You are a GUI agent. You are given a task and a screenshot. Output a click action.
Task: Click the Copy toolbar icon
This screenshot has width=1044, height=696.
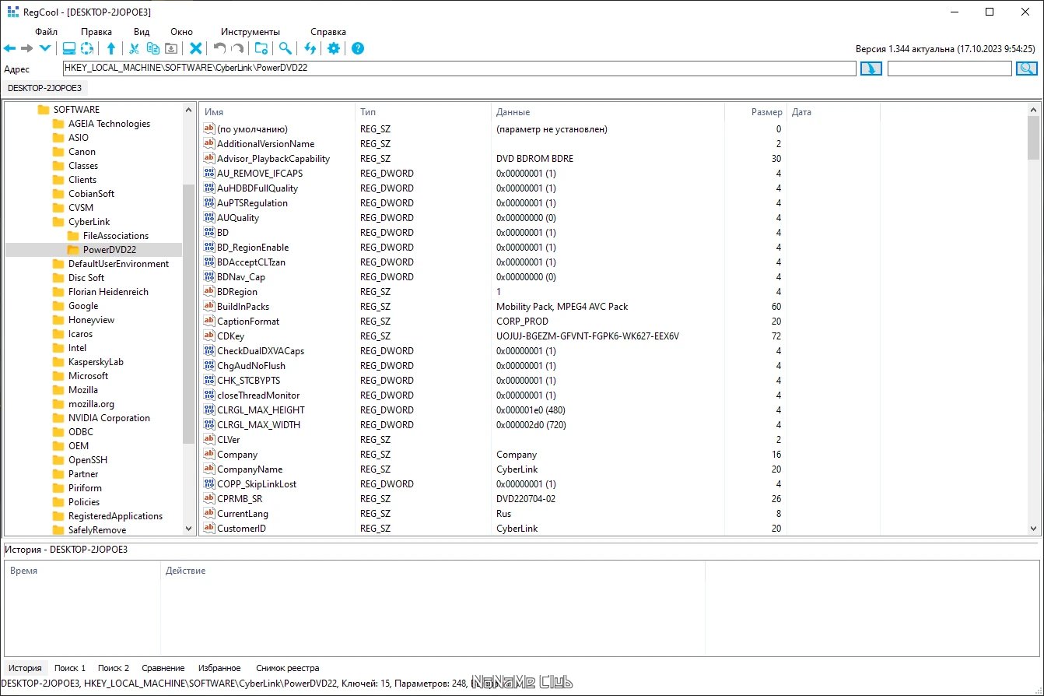pos(152,48)
